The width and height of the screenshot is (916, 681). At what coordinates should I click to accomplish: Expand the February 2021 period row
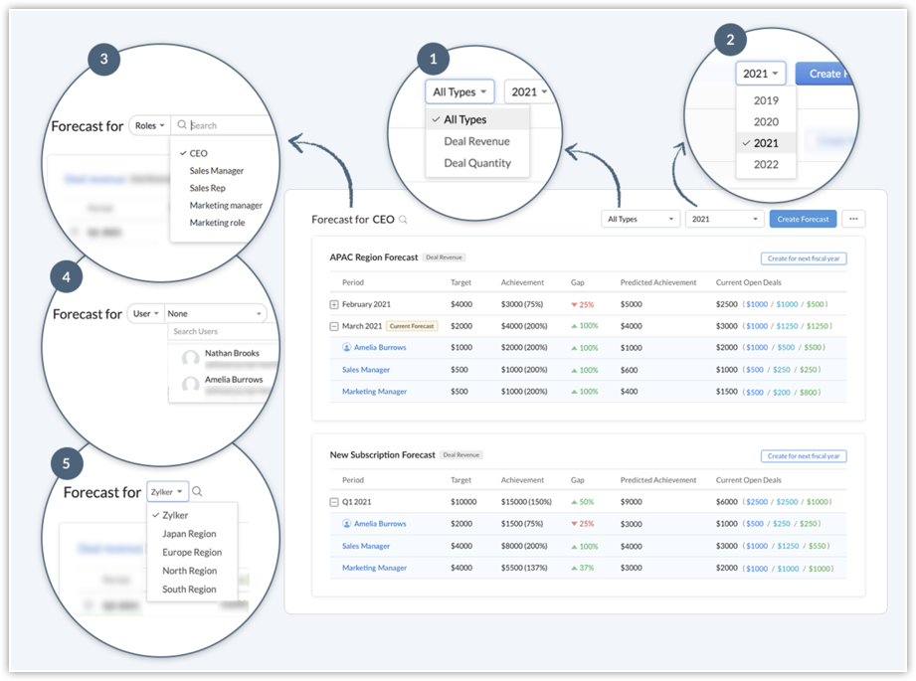[334, 304]
